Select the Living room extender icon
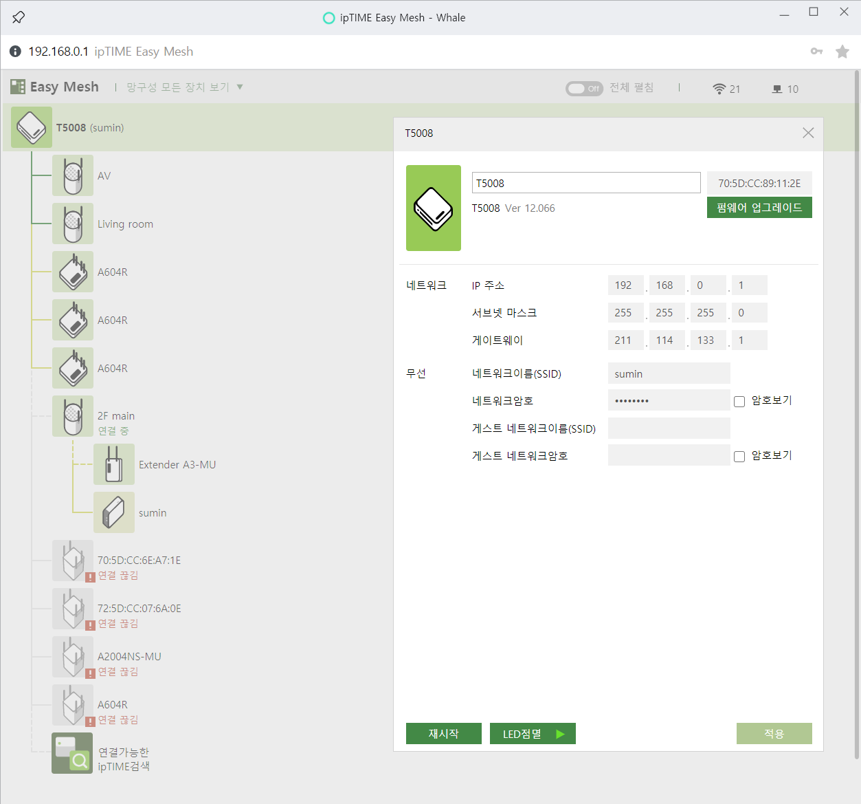Screen dimensions: 861x804 pos(73,224)
